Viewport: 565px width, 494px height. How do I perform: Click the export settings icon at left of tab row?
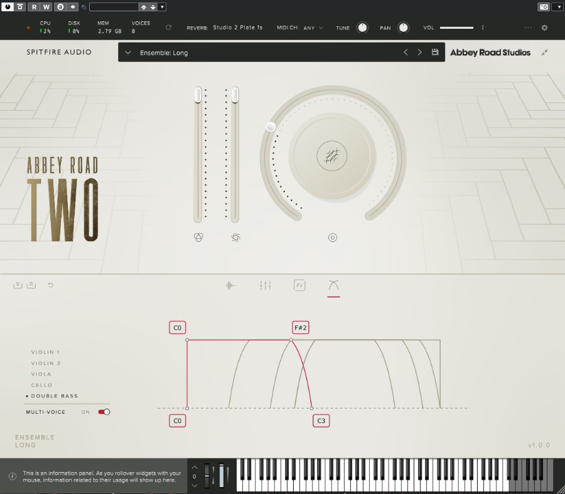point(31,285)
